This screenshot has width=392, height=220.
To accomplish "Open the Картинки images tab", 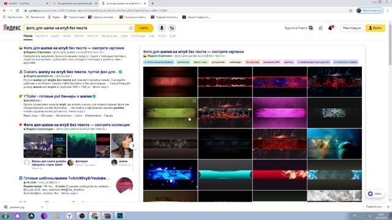I will (x=41, y=36).
